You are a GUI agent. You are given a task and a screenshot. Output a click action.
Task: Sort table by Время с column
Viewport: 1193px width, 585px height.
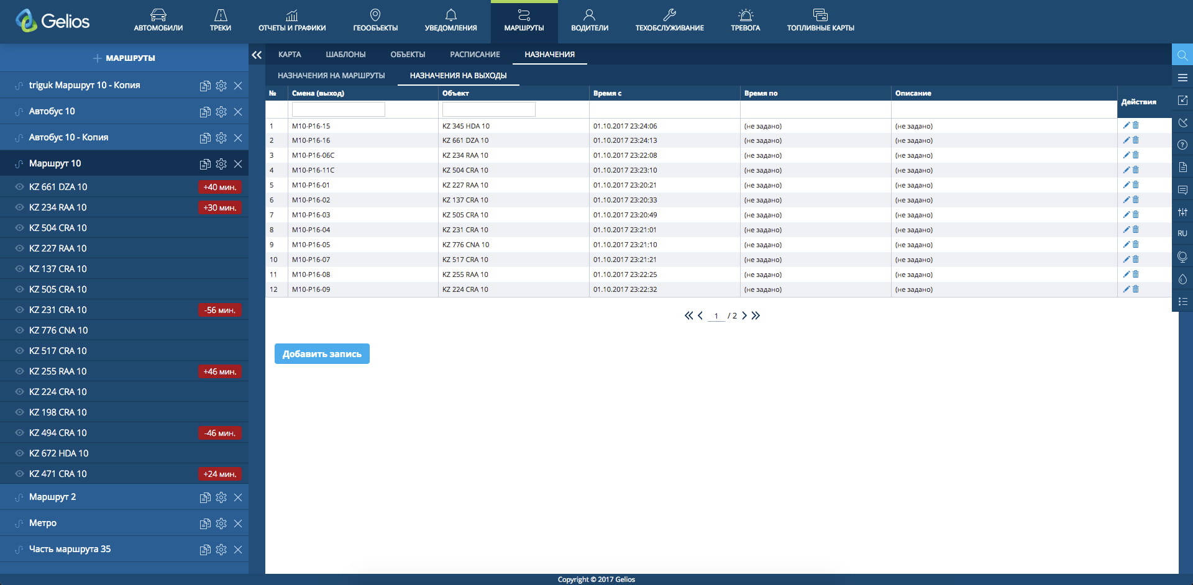coord(607,93)
